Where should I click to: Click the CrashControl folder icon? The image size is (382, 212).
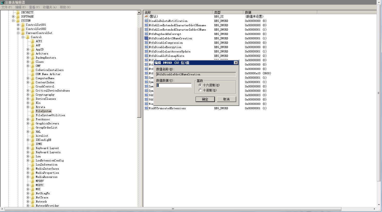pos(33,86)
